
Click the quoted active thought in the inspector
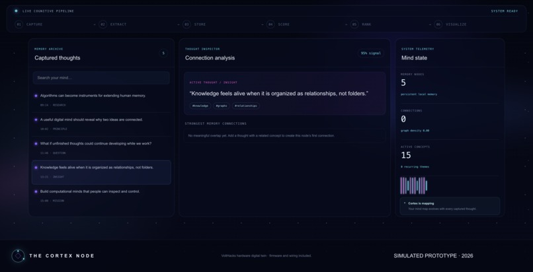[279, 93]
